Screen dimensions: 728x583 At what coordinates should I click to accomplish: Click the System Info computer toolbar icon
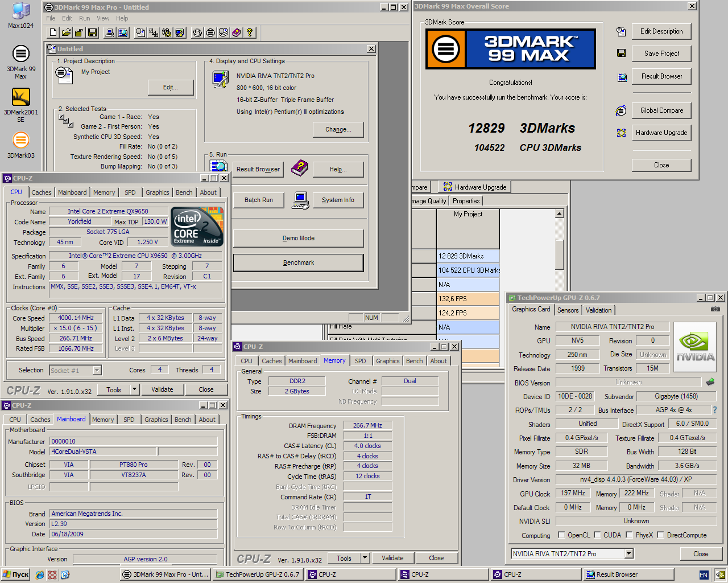(109, 32)
